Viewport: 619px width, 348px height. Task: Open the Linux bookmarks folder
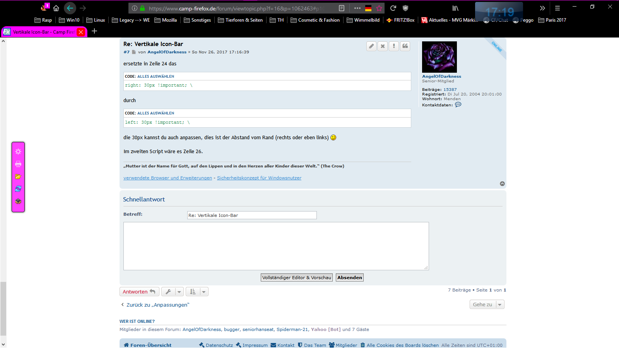pos(96,20)
